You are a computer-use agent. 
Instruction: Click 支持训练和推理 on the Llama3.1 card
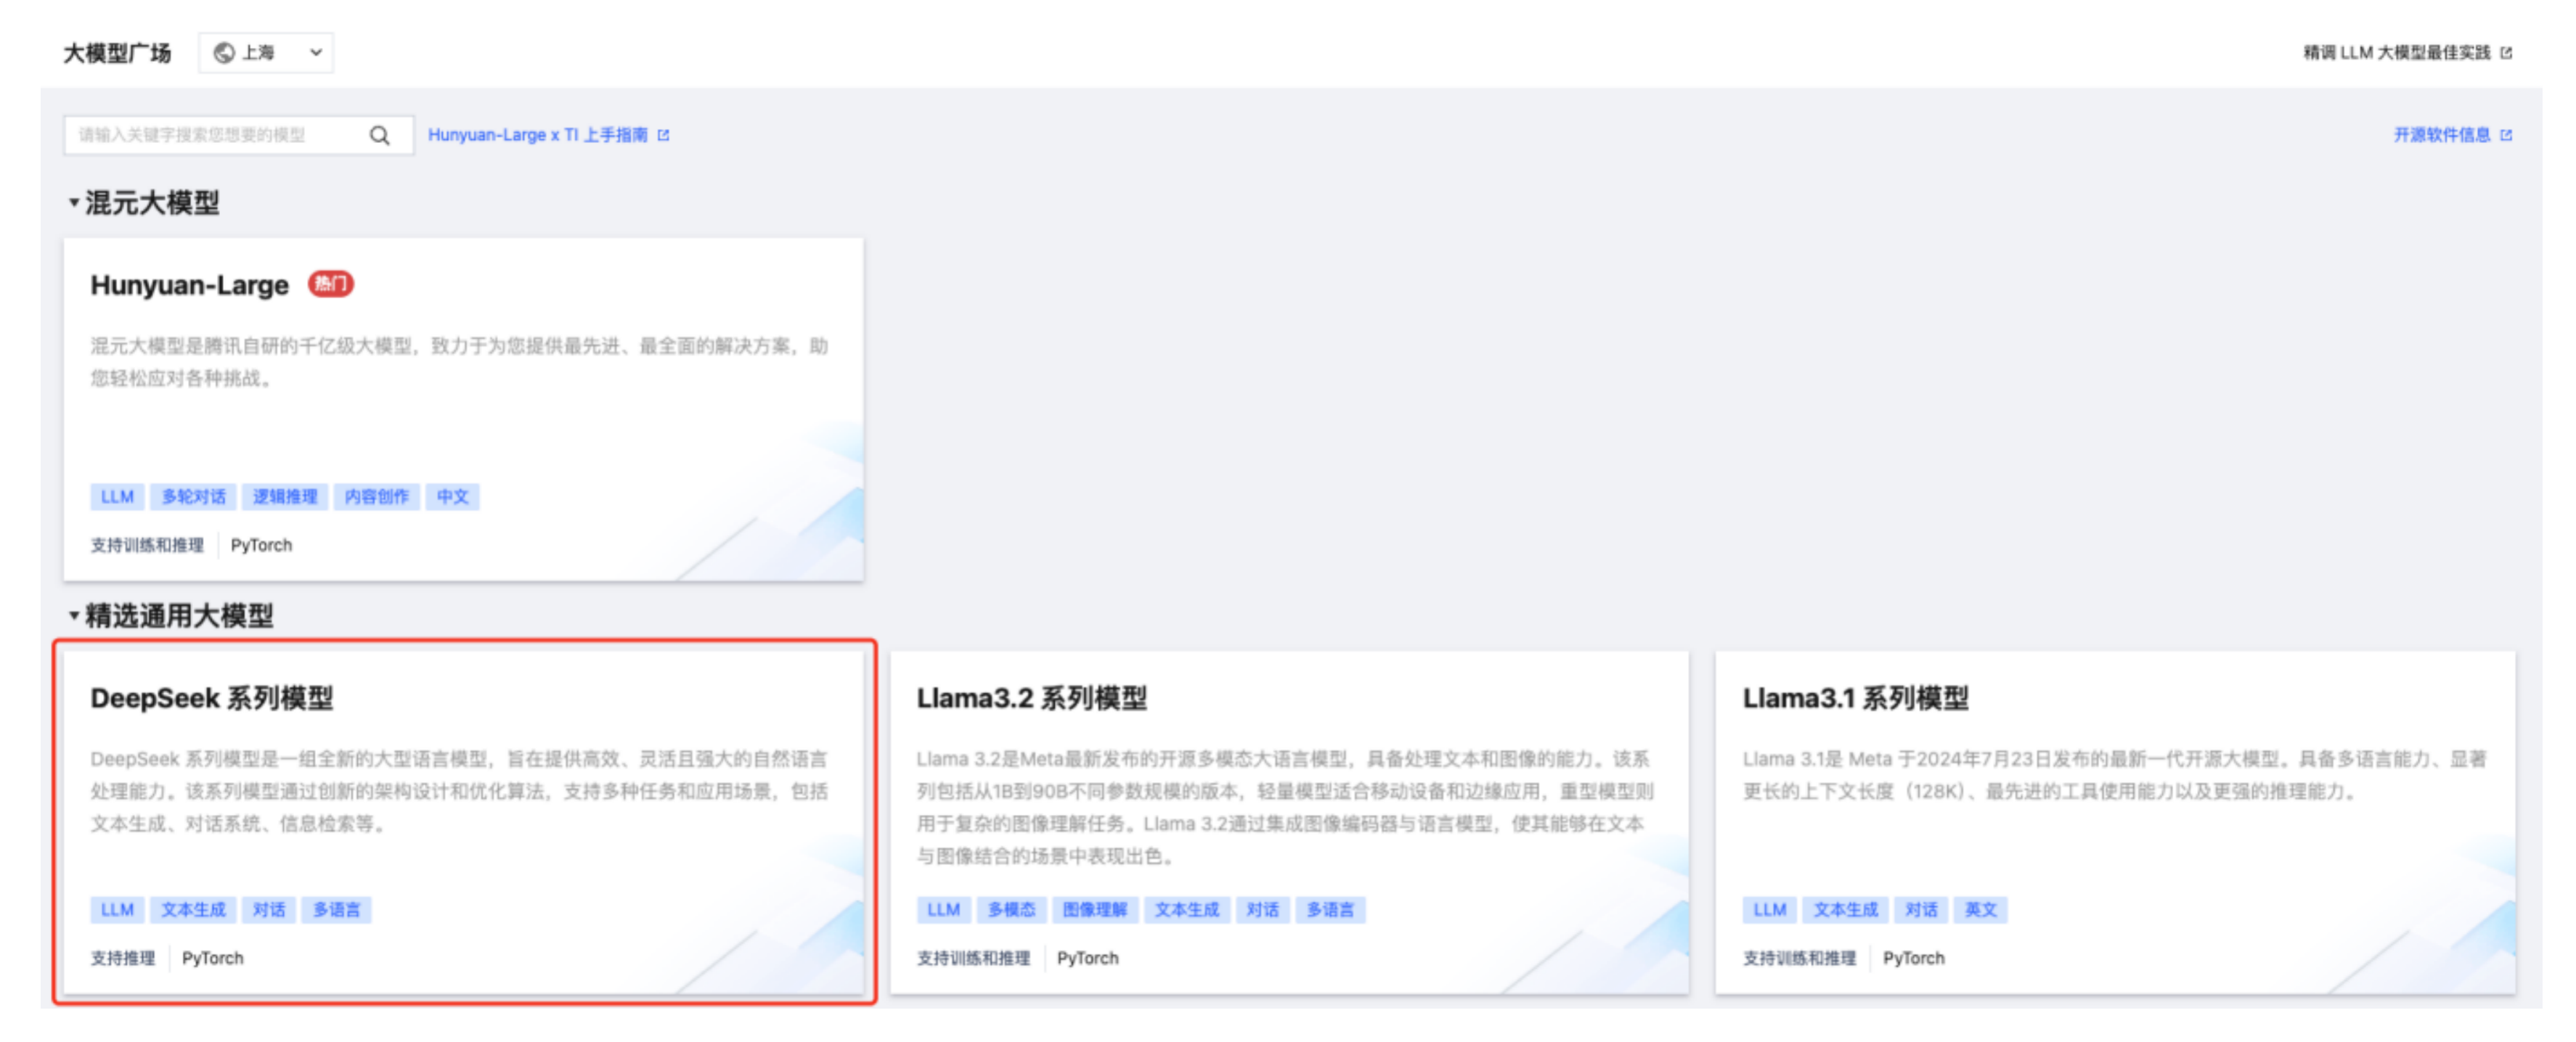point(1799,957)
